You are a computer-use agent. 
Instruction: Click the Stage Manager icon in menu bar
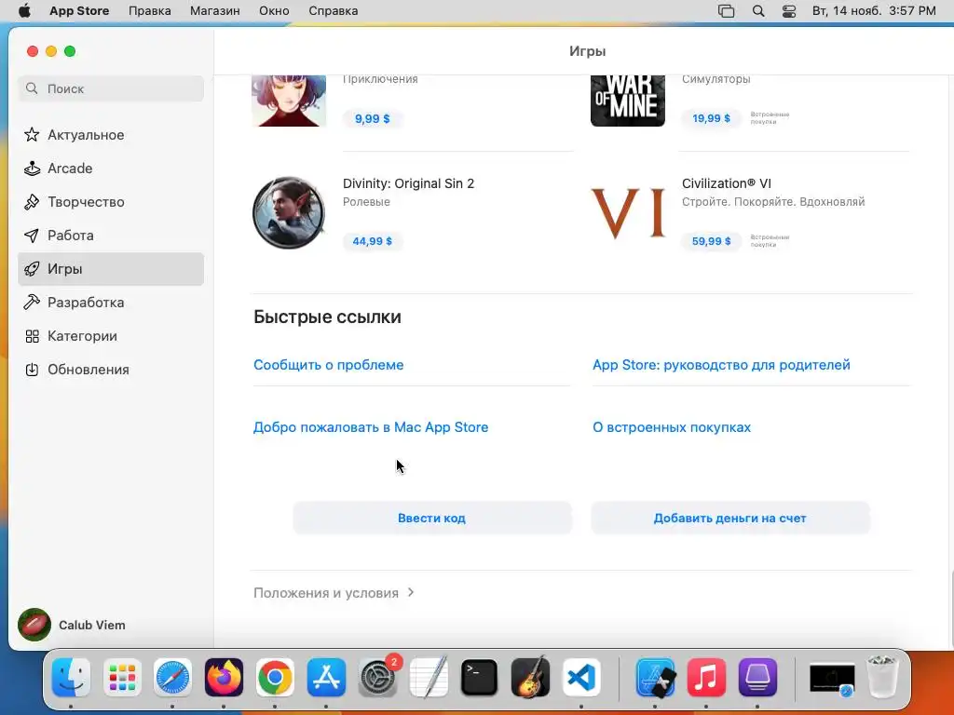726,11
